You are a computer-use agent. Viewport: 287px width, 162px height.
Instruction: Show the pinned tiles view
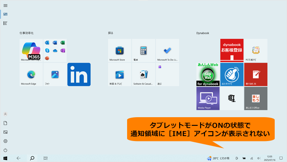click(x=5, y=14)
